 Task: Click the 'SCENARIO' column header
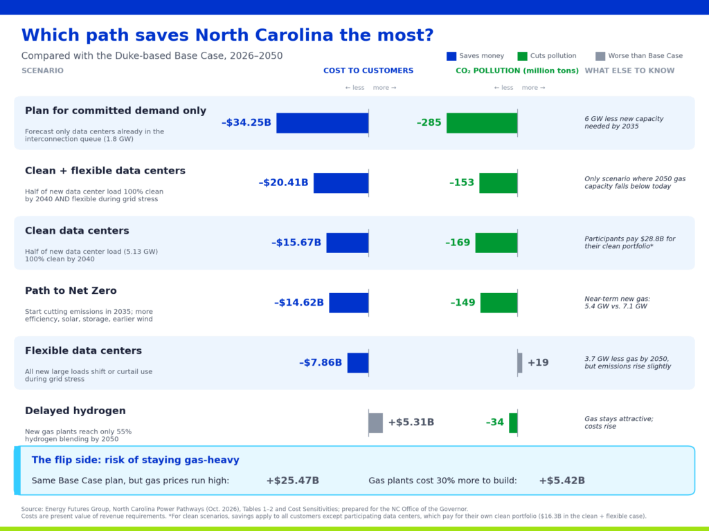pos(42,71)
